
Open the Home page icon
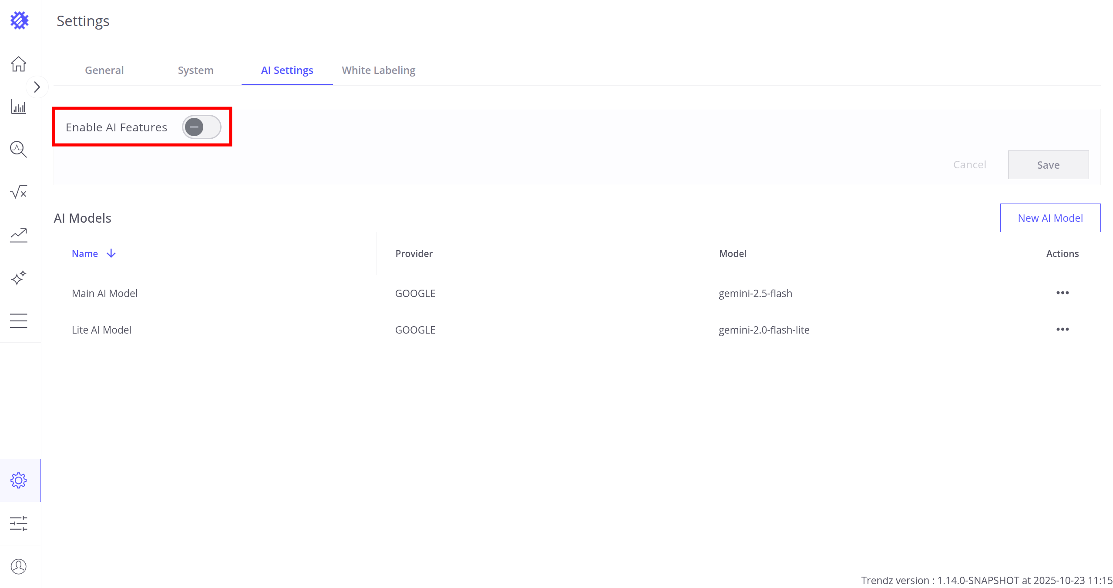[19, 64]
